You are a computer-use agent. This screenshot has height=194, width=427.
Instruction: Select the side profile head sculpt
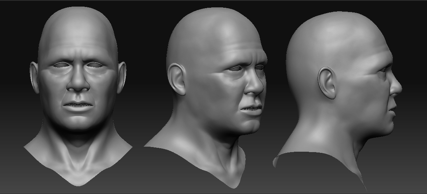(x=338, y=100)
